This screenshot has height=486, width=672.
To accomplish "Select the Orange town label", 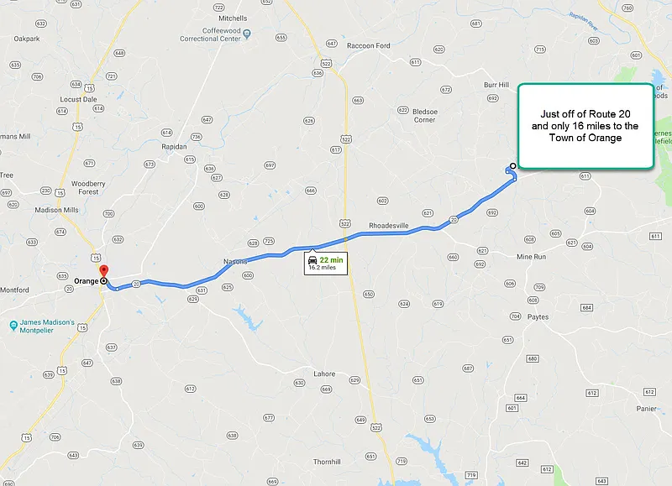I will [87, 281].
